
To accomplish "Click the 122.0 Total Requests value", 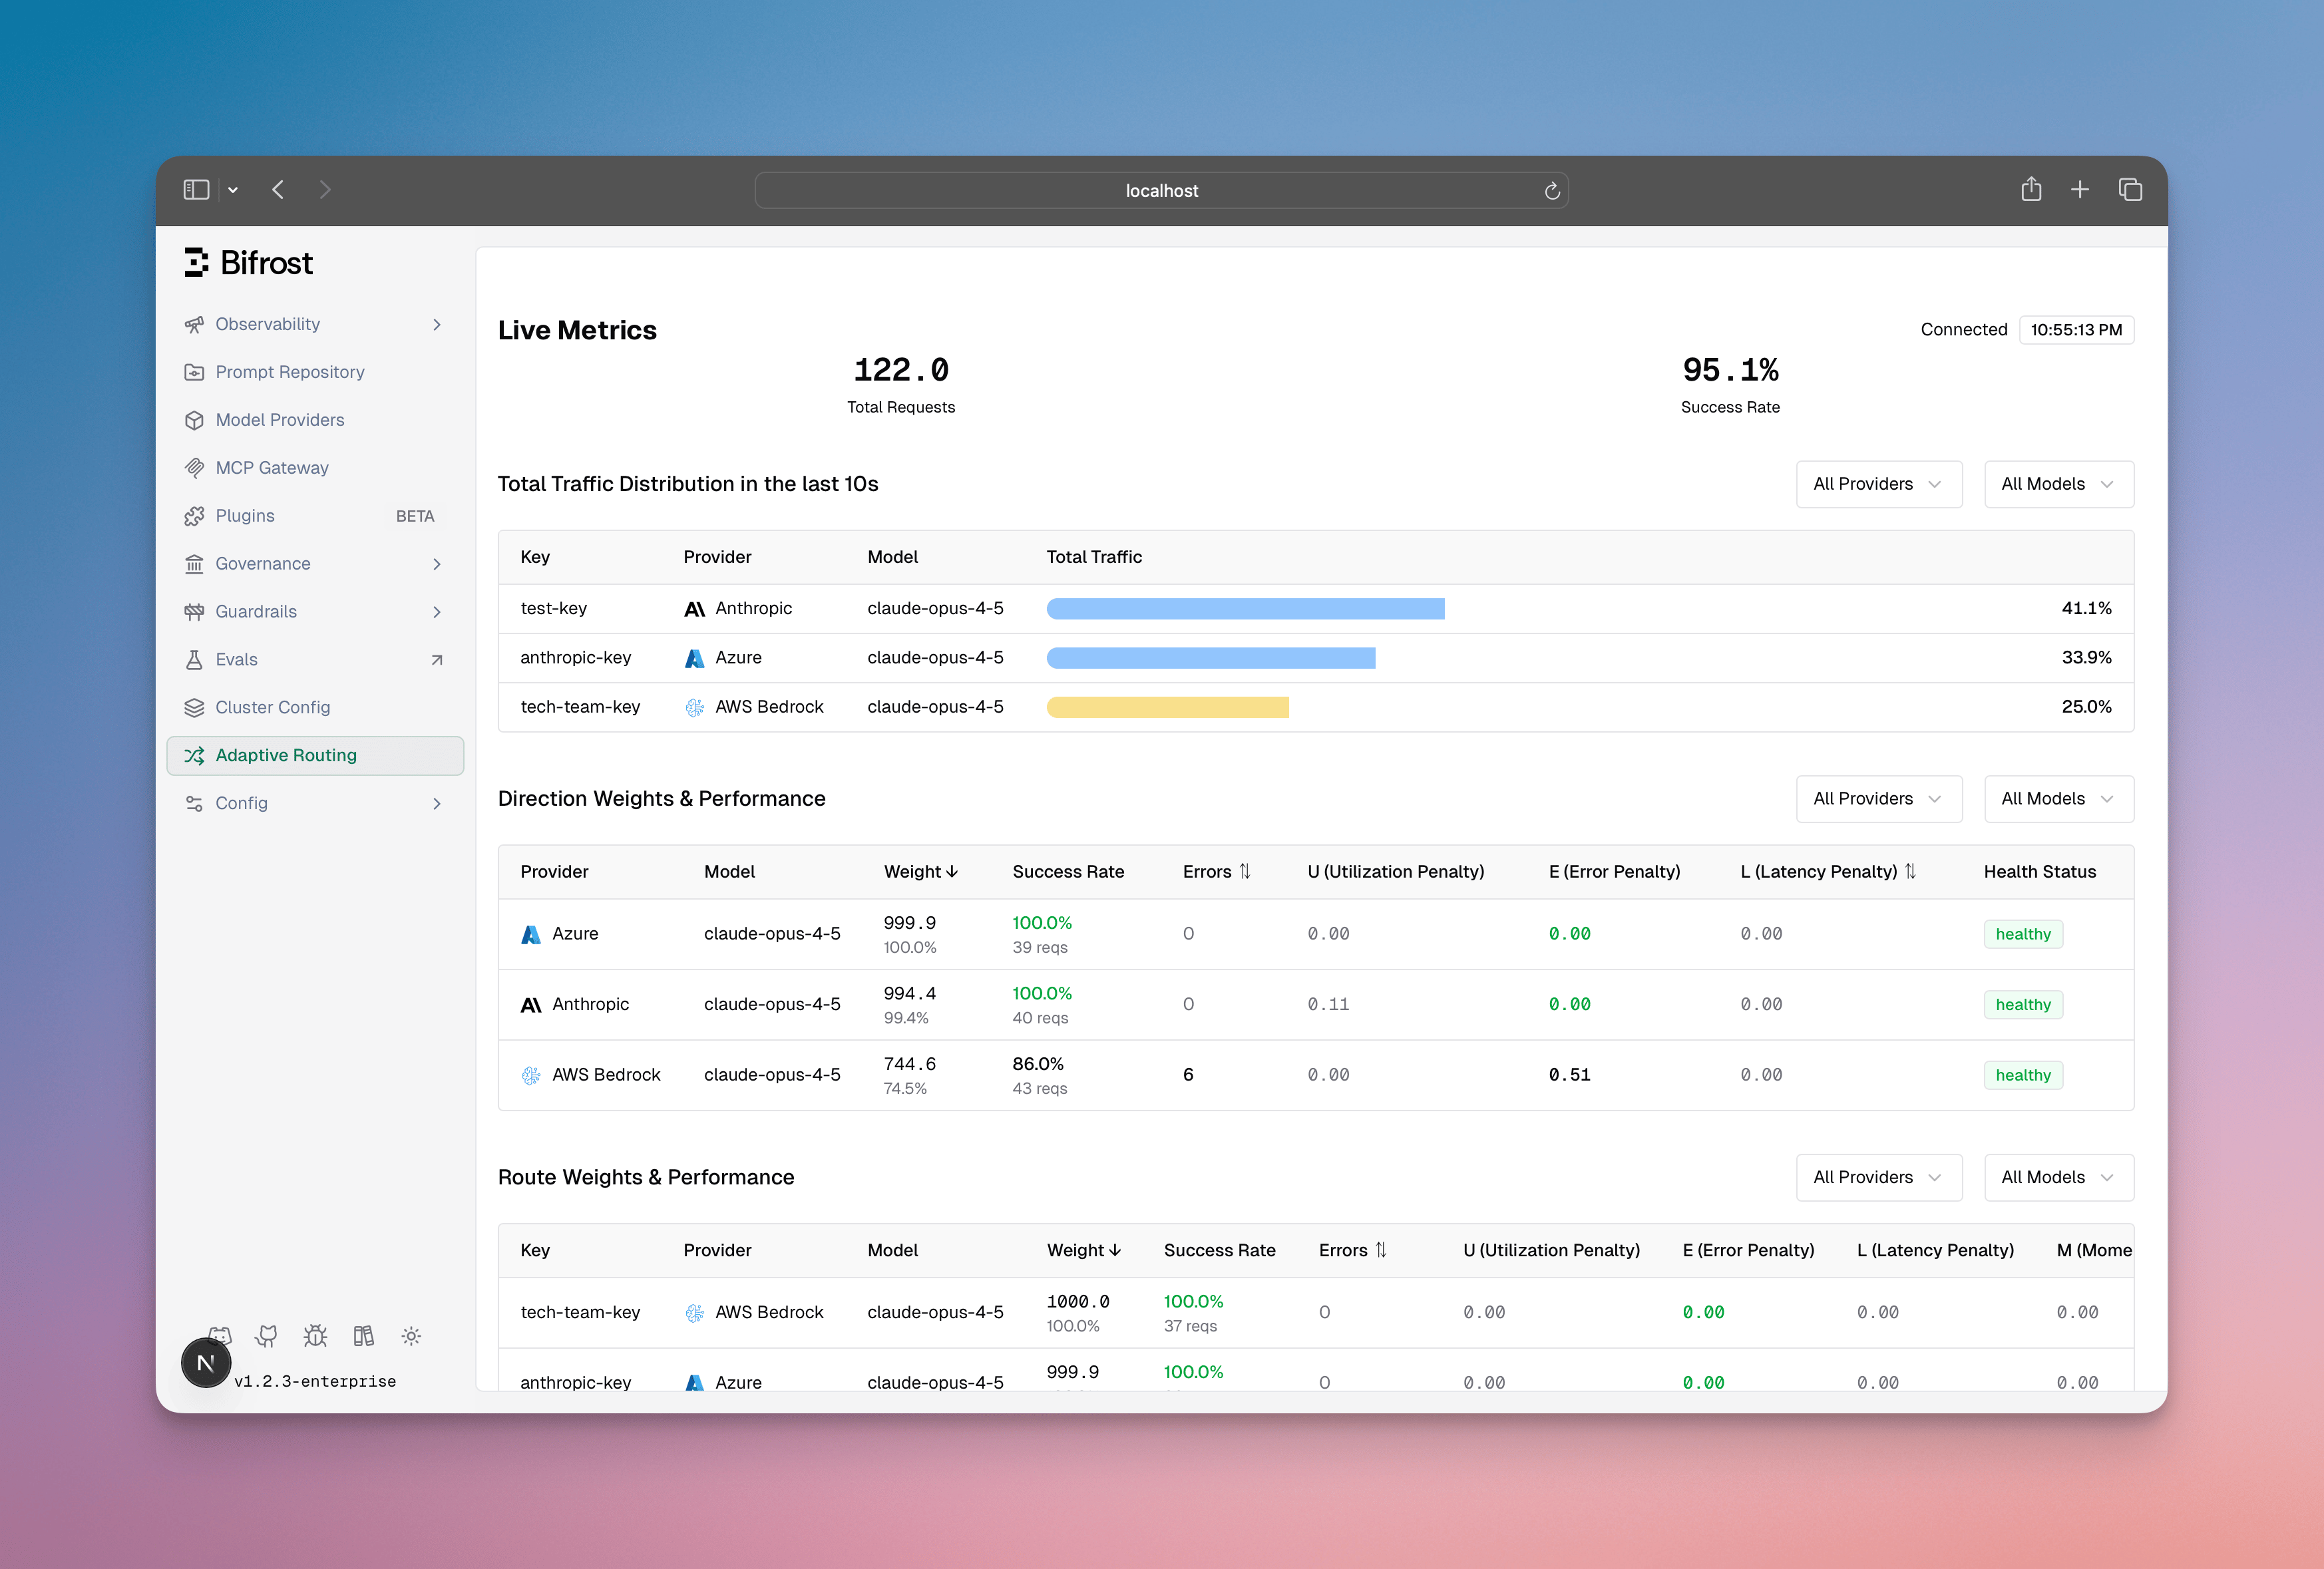I will (x=901, y=370).
